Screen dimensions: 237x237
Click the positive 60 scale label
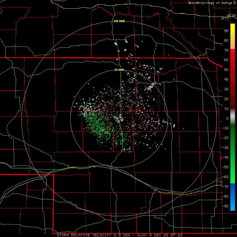(226, 60)
